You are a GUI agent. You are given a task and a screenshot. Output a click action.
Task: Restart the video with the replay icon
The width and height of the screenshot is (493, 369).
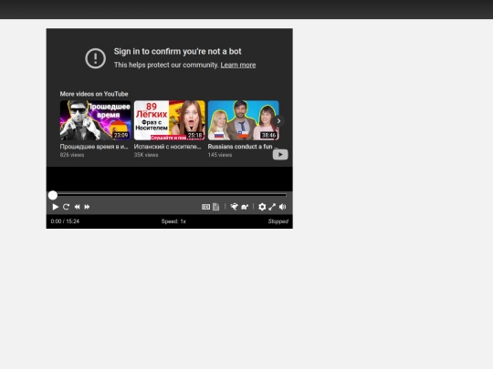coord(66,207)
